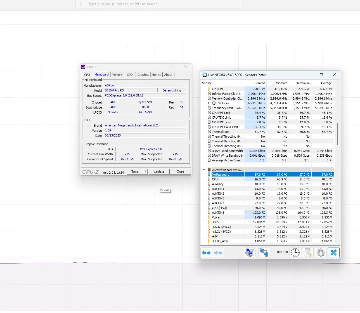Image resolution: width=360 pixels, height=313 pixels.
Task: Click the +1.05_ALW sensor row
Action: [x=267, y=241]
